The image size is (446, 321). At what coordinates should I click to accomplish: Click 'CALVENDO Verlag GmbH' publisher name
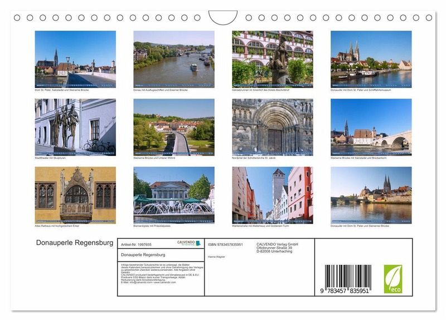(x=277, y=244)
